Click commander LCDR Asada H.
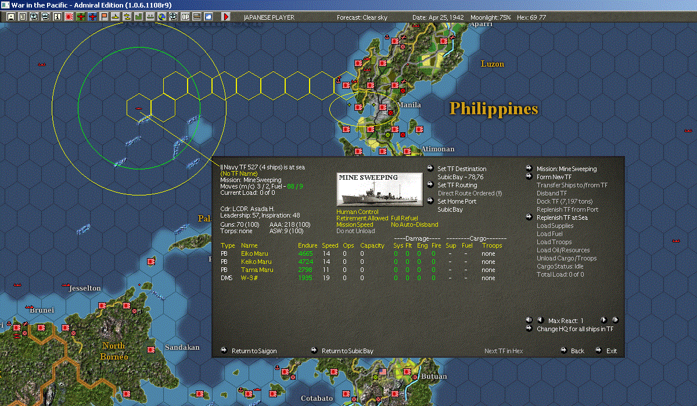This screenshot has width=697, height=406. tap(247, 208)
